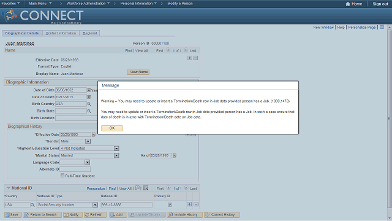Click the CONNECT Maryland Judiciary logo
Screen dimensions: 392x221
42,16
